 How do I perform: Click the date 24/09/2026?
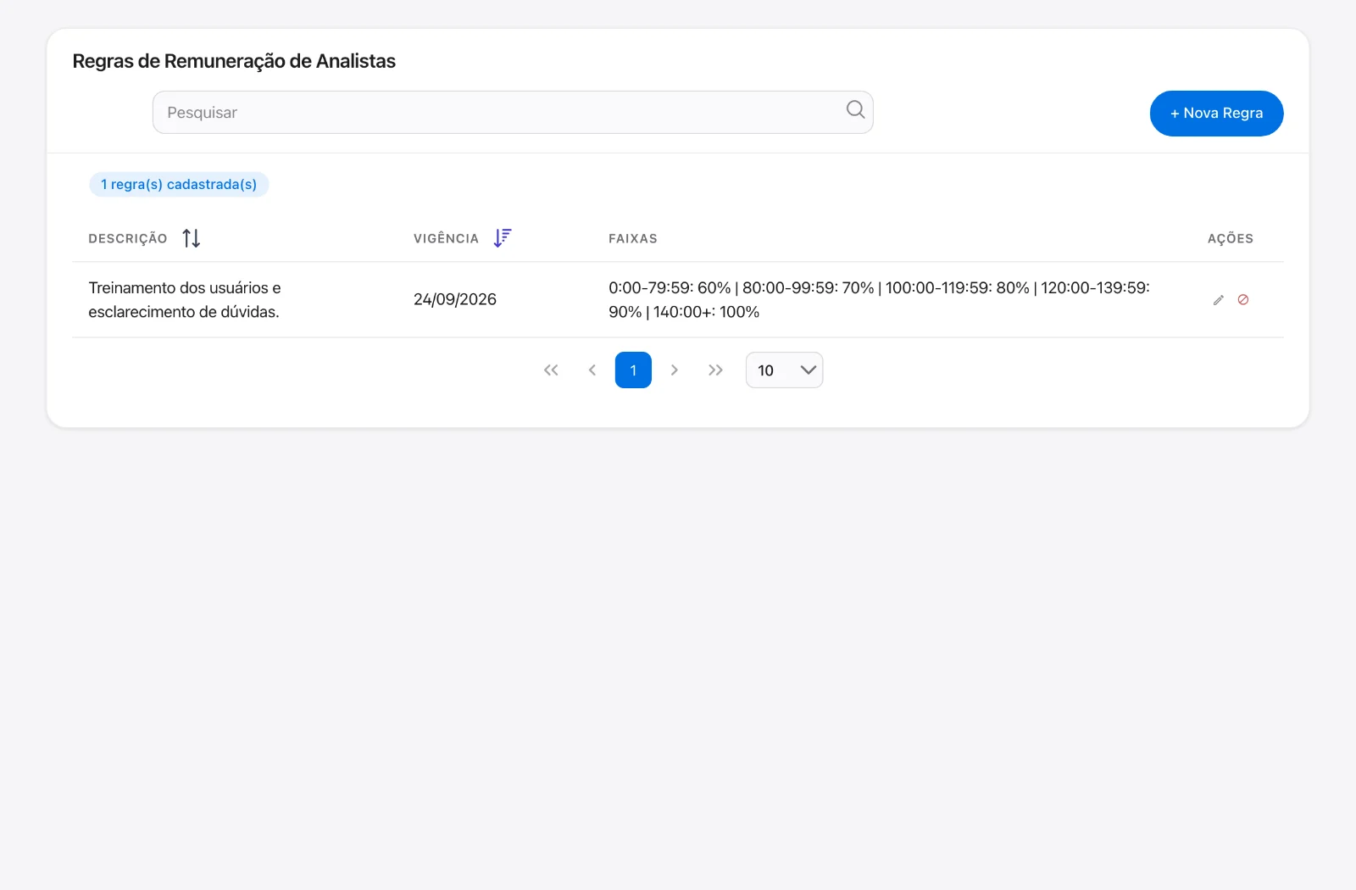[x=455, y=300]
